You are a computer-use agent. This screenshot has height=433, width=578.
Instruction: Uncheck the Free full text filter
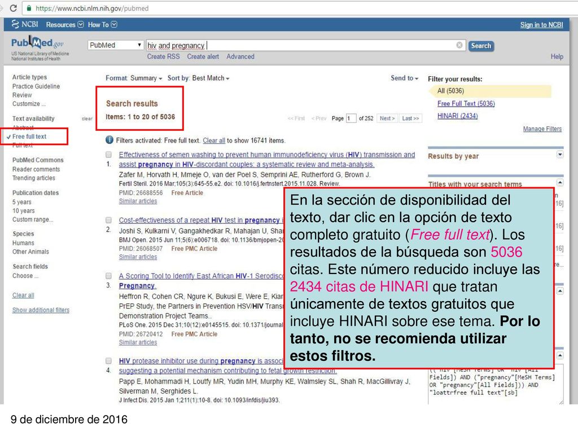tap(29, 136)
